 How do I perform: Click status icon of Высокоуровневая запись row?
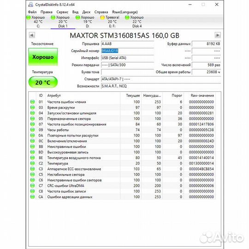tap(32, 152)
